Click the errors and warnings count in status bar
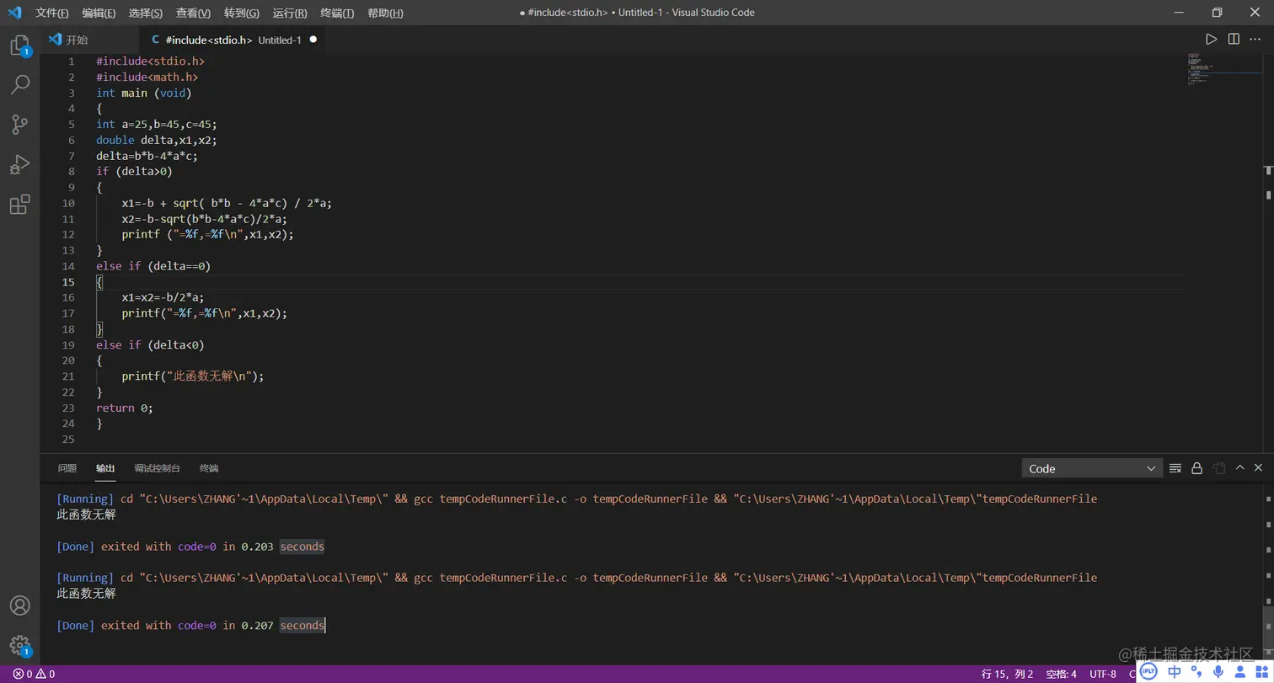 [x=34, y=674]
